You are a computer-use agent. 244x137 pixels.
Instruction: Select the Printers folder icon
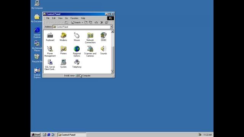tap(63, 50)
